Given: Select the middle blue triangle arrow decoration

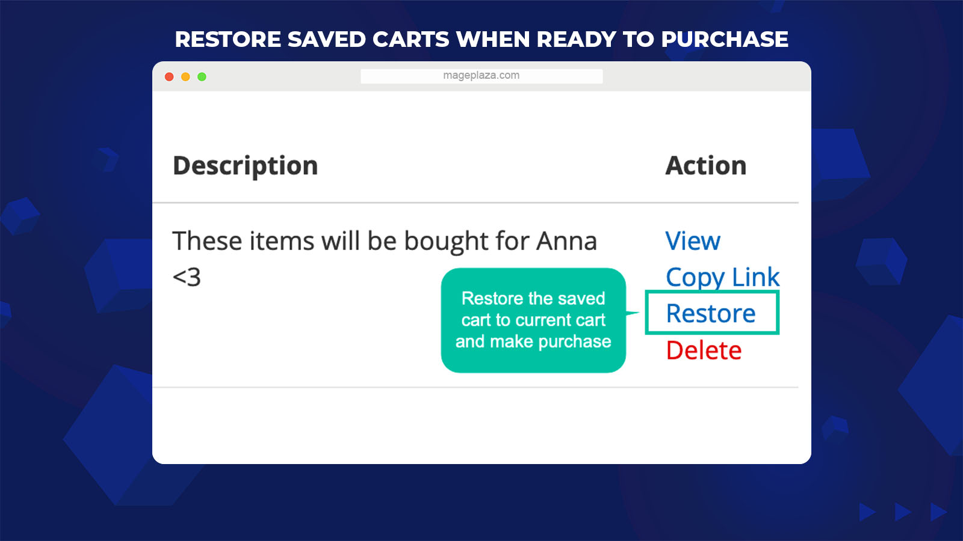Looking at the screenshot, I should point(903,512).
